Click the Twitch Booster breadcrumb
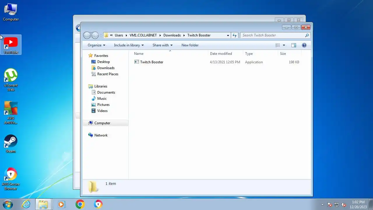Screen dimensions: 373x210 coord(199,35)
